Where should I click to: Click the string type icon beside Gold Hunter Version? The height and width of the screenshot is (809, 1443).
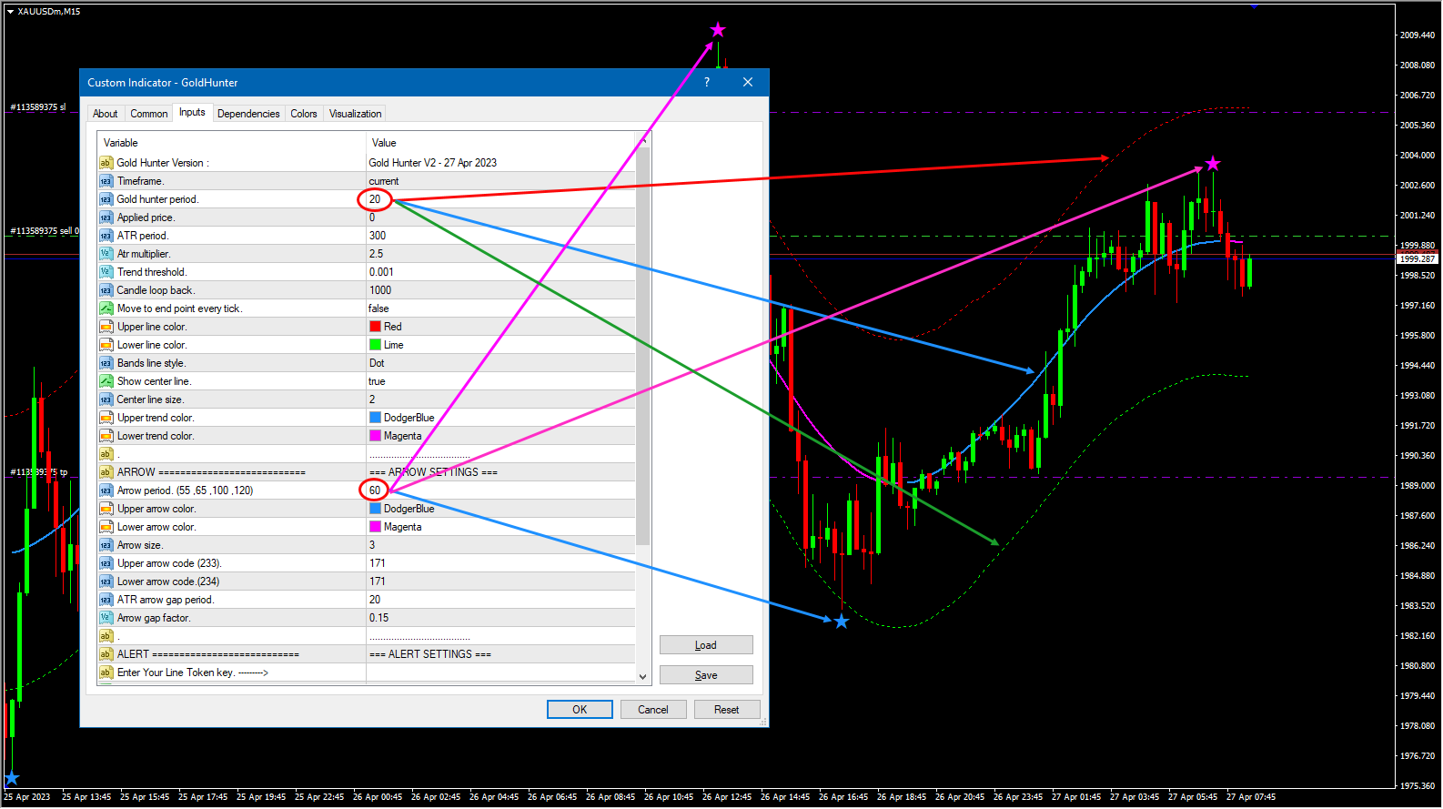click(106, 163)
